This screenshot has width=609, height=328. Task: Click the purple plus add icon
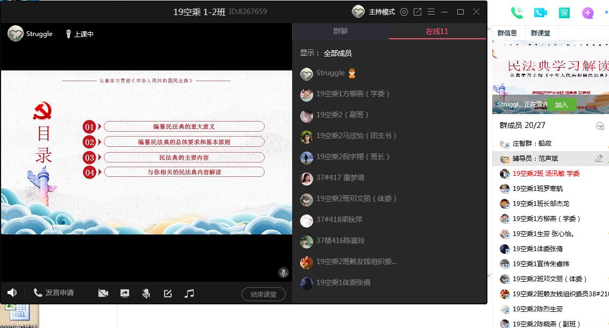click(x=587, y=13)
